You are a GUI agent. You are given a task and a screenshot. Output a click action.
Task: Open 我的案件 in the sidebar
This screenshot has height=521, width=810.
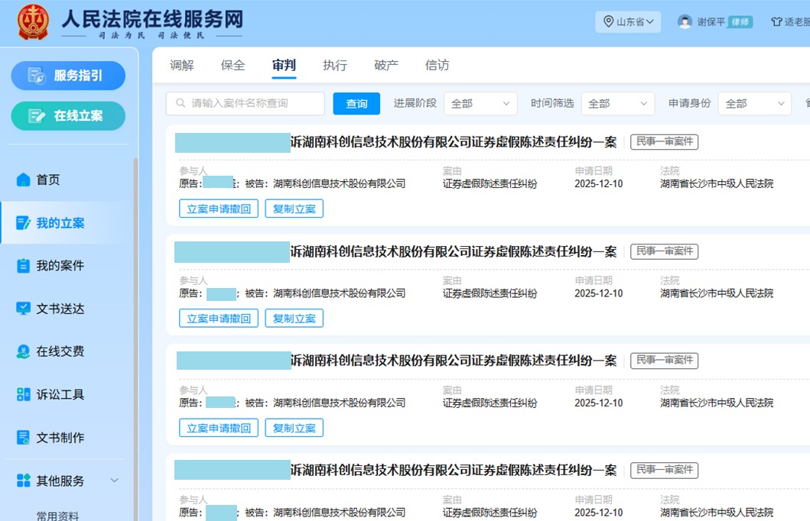(x=60, y=266)
